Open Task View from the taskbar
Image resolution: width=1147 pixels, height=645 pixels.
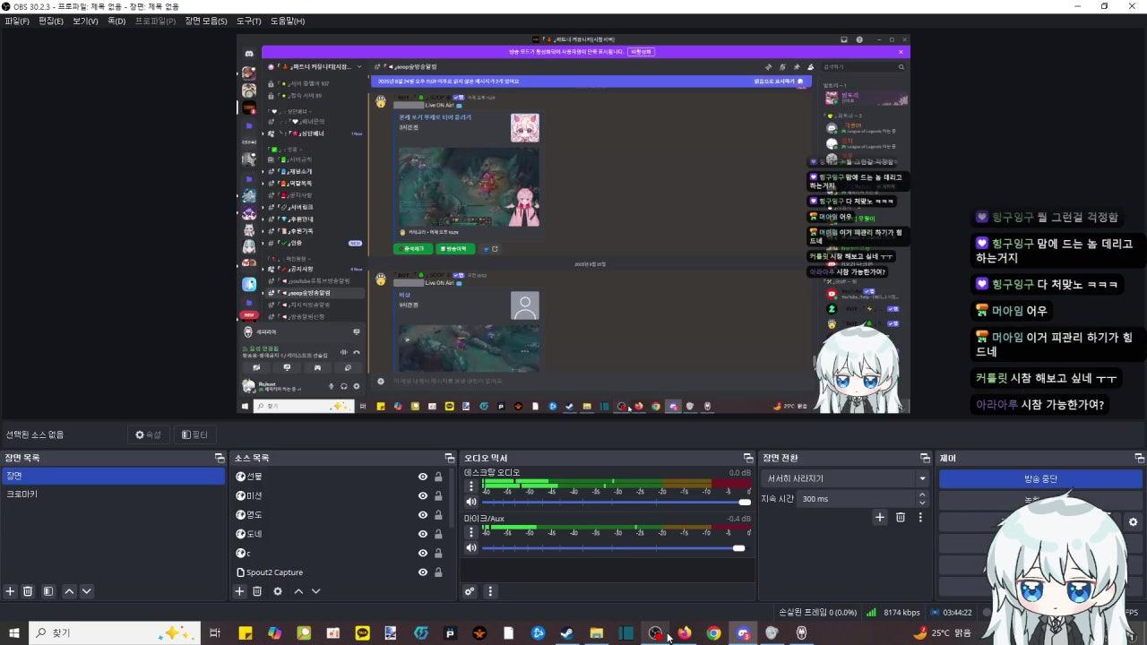pos(215,633)
